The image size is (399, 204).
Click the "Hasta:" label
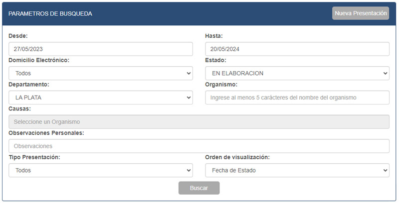click(214, 36)
